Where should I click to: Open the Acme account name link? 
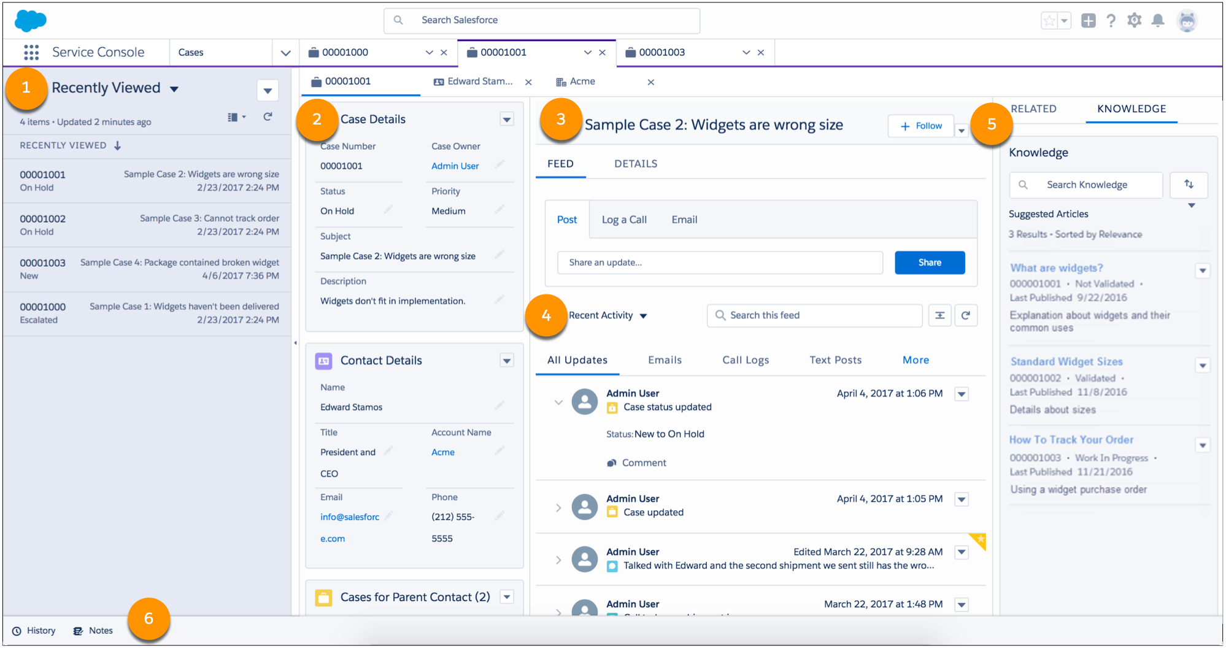point(442,452)
